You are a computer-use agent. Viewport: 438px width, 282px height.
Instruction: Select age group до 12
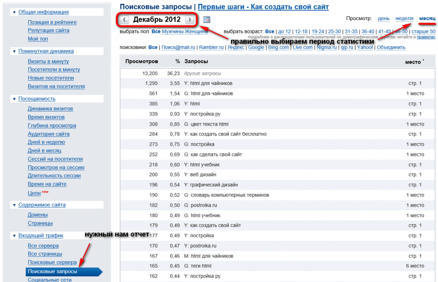pyautogui.click(x=284, y=32)
